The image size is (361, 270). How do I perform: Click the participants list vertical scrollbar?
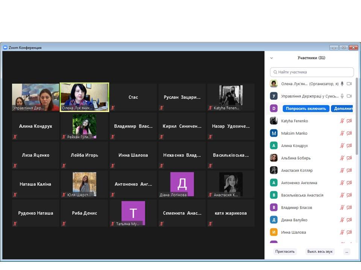click(357, 116)
